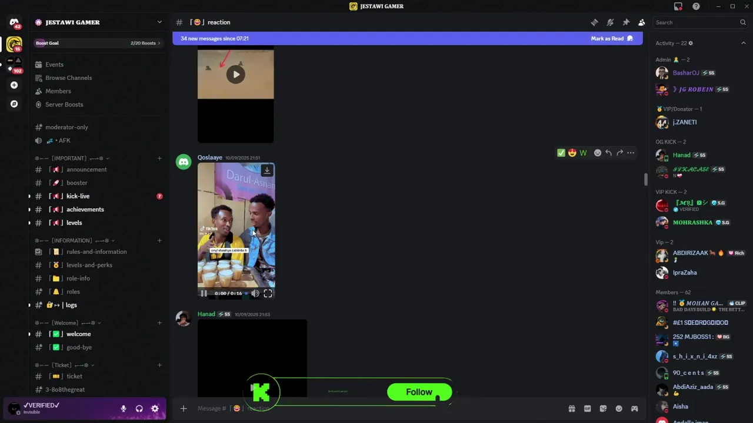Open More options for Qoslaaye's message
Screen dimensions: 753x423
(x=631, y=153)
